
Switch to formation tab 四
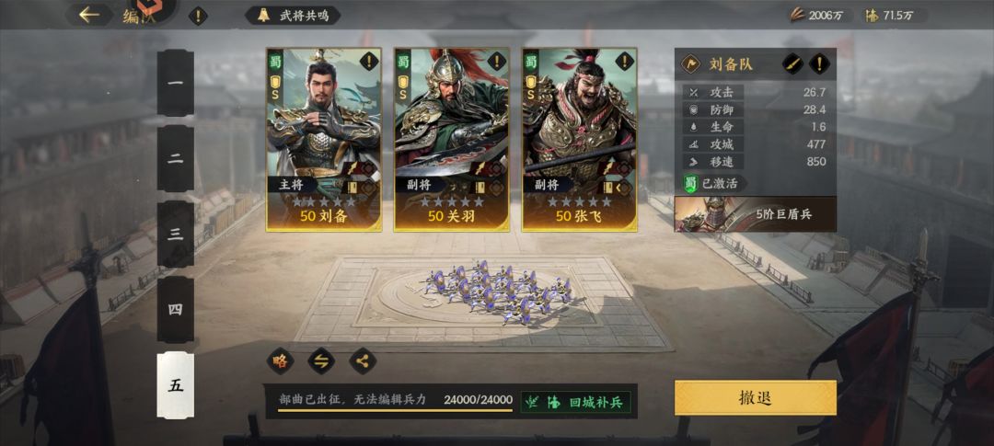(x=176, y=309)
